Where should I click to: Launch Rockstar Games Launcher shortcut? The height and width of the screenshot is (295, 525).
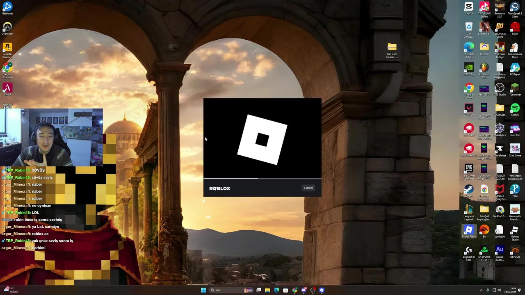tap(7, 50)
